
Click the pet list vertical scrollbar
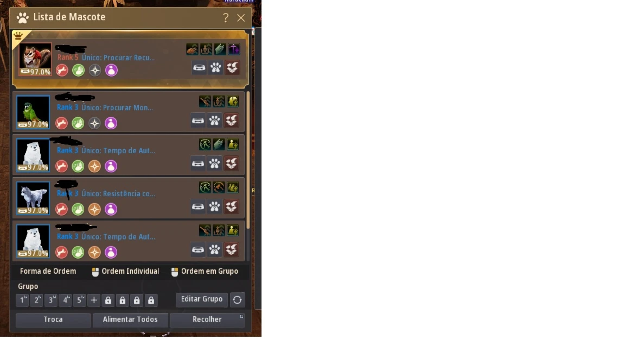(x=248, y=160)
